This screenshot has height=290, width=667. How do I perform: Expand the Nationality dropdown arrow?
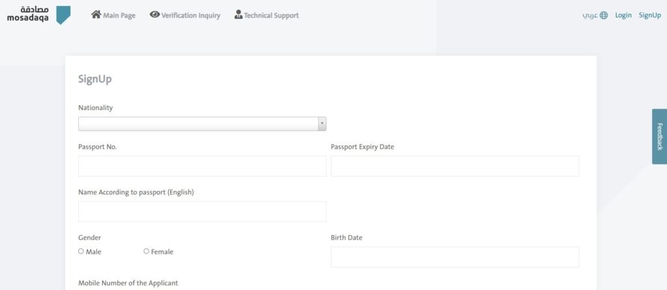(322, 124)
